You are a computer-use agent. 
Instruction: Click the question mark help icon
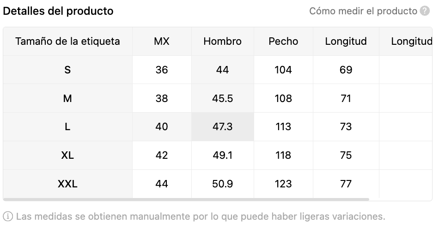coord(425,11)
